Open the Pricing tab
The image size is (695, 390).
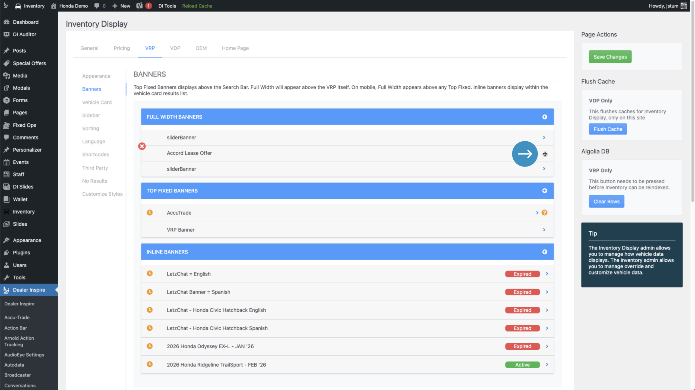[x=122, y=48]
